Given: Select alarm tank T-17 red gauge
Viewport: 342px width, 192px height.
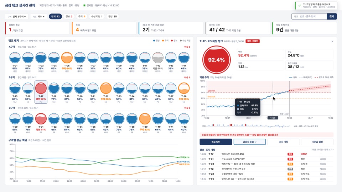Looking at the screenshot, I should click(41, 88).
